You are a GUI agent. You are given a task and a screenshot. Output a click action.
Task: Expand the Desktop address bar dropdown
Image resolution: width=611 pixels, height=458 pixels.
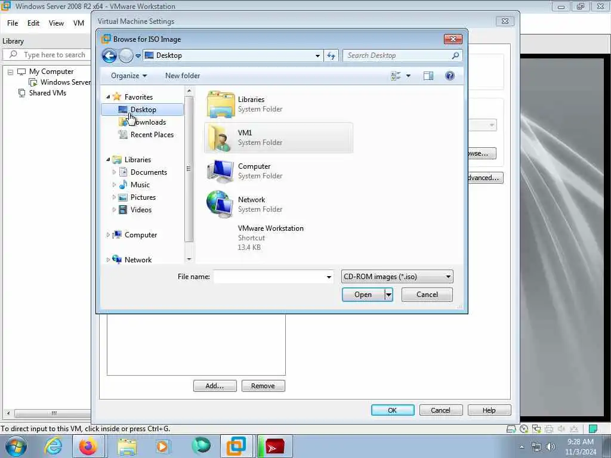click(x=317, y=55)
